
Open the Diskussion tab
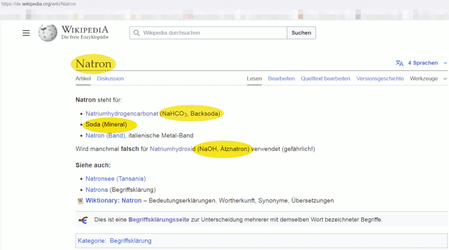point(110,79)
